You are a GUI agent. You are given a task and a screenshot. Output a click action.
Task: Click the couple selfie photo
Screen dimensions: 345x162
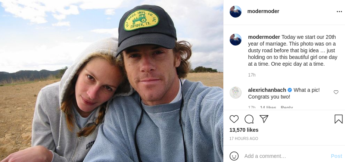tap(112, 81)
